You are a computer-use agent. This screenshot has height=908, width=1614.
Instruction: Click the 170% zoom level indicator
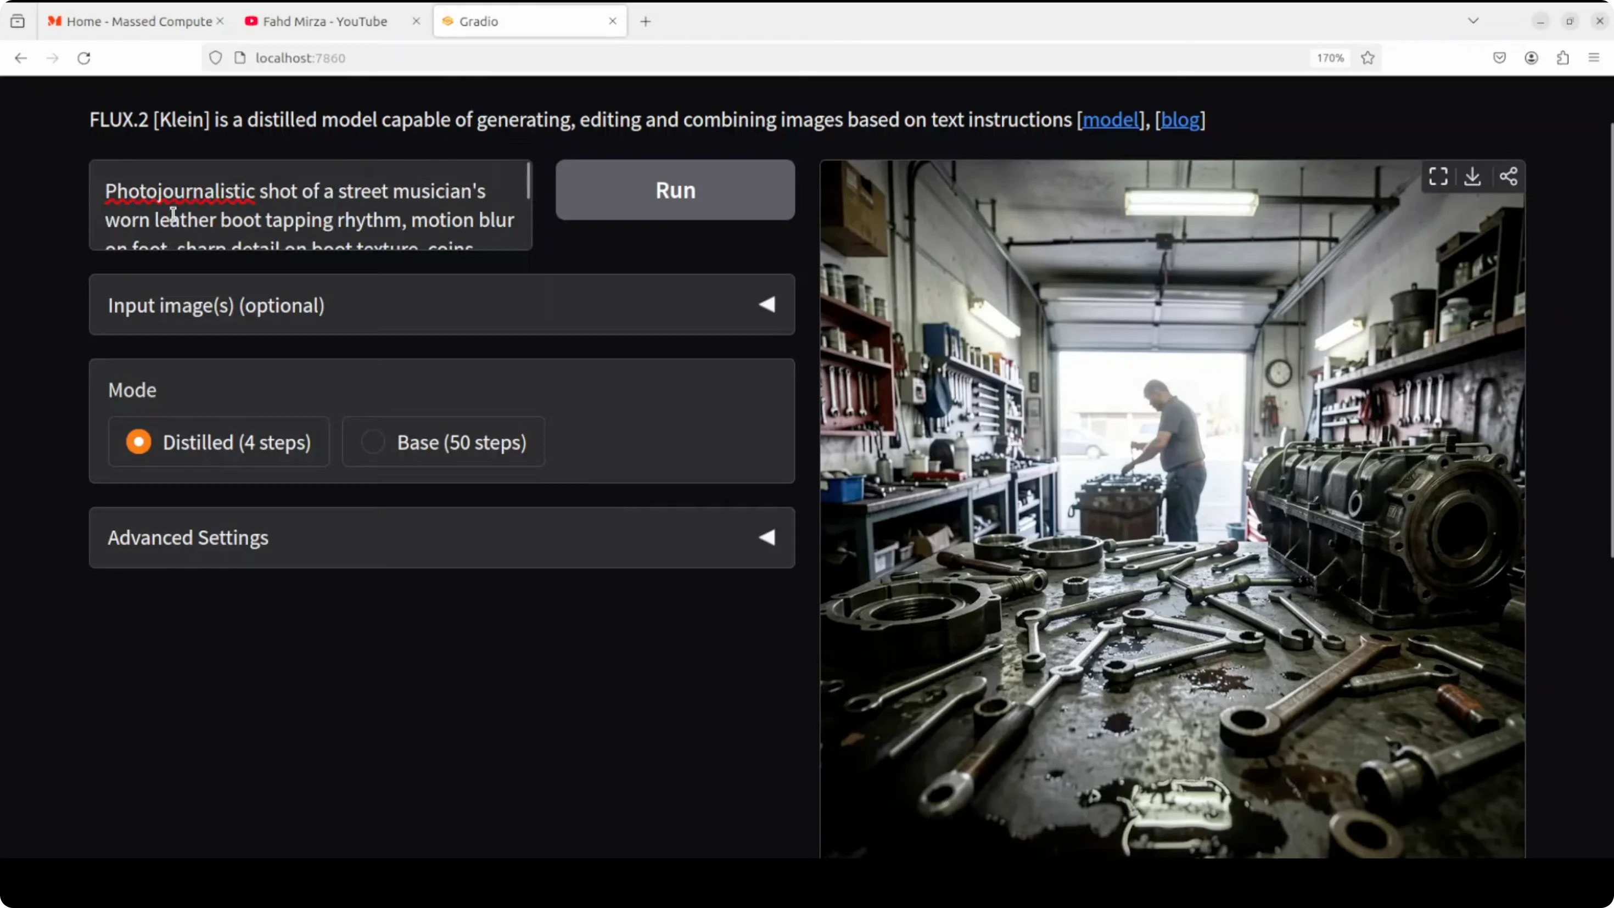(x=1330, y=58)
